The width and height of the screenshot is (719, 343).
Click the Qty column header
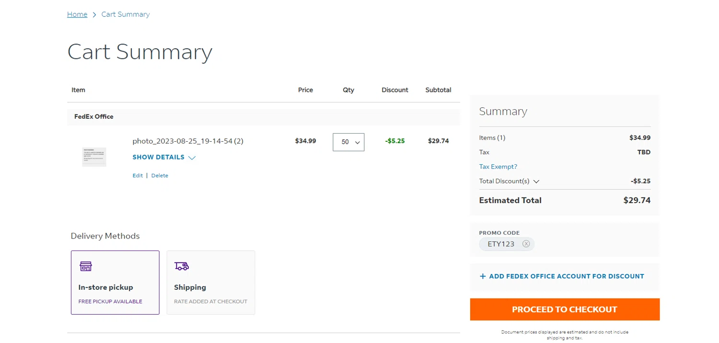click(348, 90)
